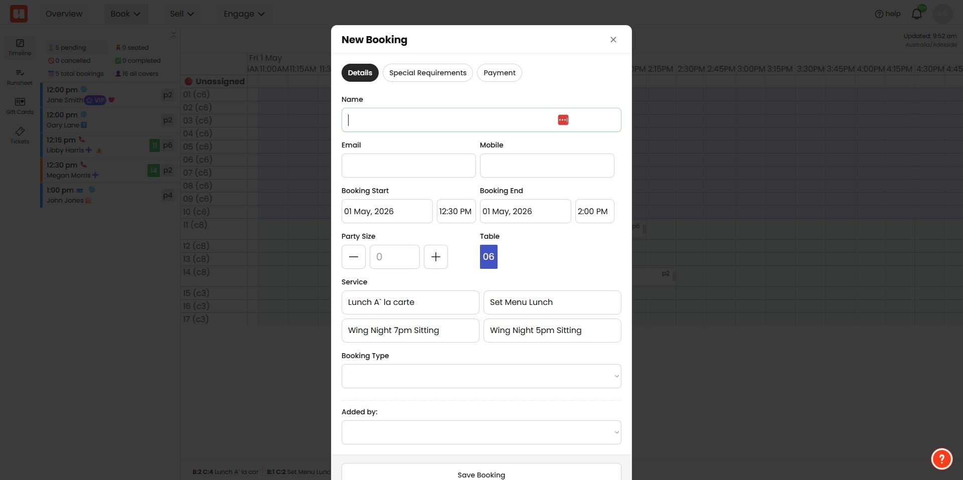Open the Booking End time 2:00 PM
The width and height of the screenshot is (963, 480).
[x=595, y=211]
